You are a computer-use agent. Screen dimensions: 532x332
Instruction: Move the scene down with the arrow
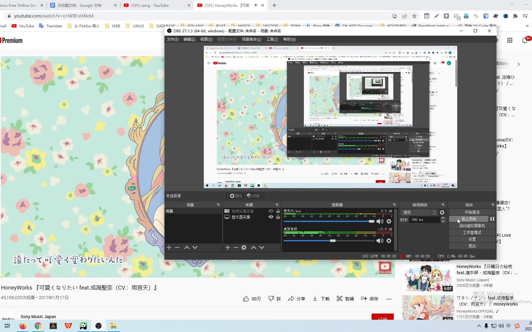195,247
